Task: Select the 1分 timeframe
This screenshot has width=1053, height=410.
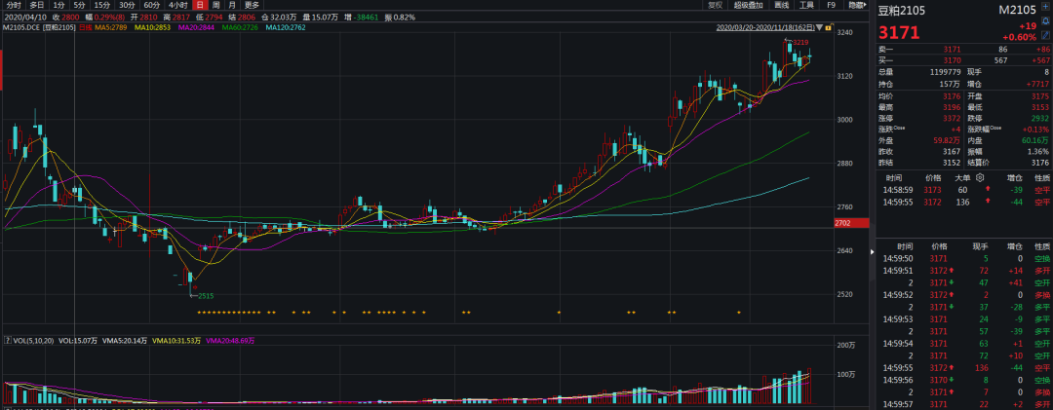Action: pyautogui.click(x=59, y=5)
